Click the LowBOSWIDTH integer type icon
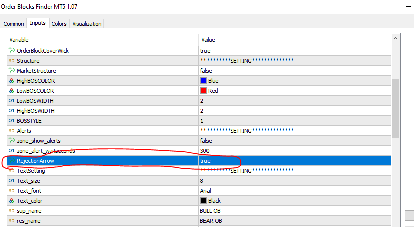Screen dimensions: 414x227 point(12,101)
